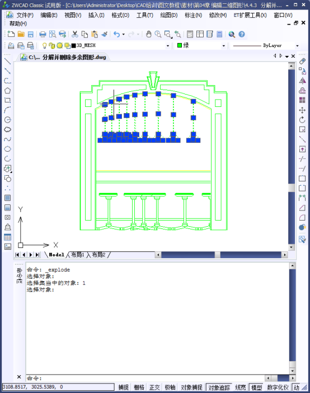Screen dimensions: 310x393
Task: Click the command line input field
Action: coord(145,378)
